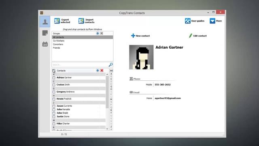The height and width of the screenshot is (146, 259).
Task: Jump to letter R in alphabet index
Action: [x=111, y=110]
